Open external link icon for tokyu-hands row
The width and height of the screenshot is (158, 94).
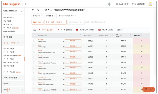(64, 85)
